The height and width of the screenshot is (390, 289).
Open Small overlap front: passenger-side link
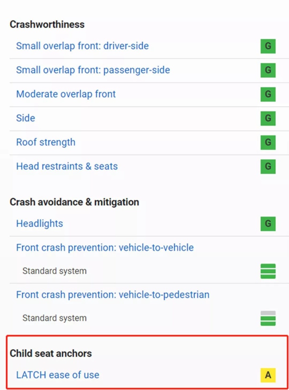coord(93,70)
